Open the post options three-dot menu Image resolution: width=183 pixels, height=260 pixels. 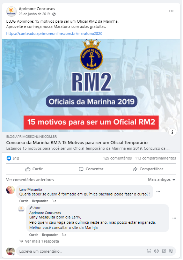[171, 11]
